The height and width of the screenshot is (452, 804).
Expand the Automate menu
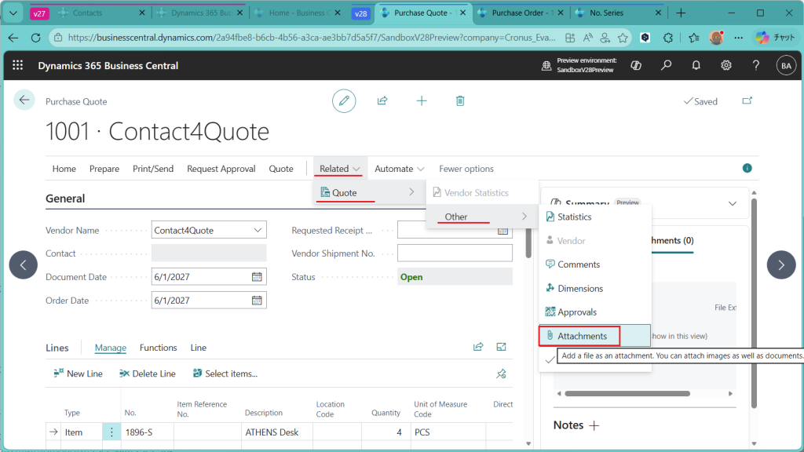[x=400, y=169]
